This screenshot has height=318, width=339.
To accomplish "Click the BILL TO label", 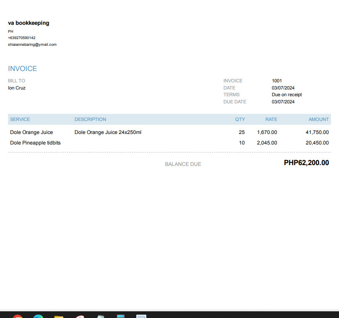I will point(16,81).
